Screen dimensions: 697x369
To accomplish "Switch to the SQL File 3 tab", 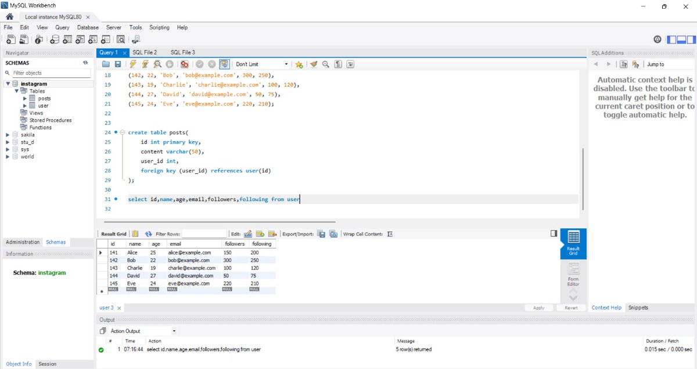I will (x=183, y=52).
